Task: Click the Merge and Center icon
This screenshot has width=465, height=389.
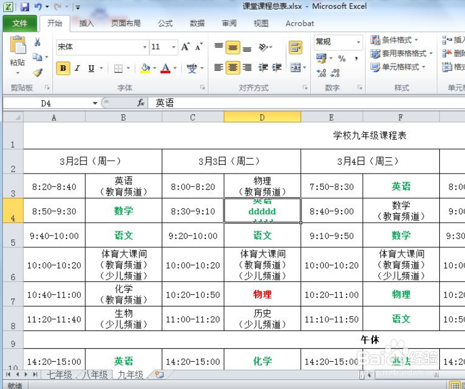Action: point(295,68)
